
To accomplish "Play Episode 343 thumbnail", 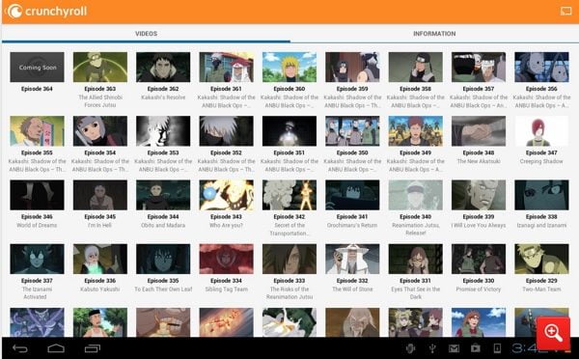I will coord(227,195).
